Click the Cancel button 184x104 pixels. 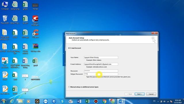click(x=151, y=94)
